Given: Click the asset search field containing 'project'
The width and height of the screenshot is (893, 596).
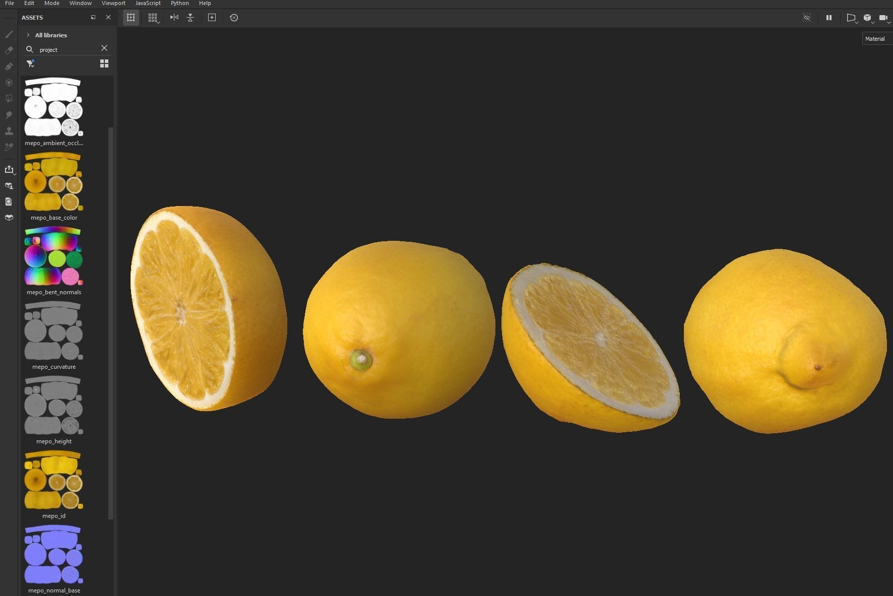Looking at the screenshot, I should [x=68, y=49].
